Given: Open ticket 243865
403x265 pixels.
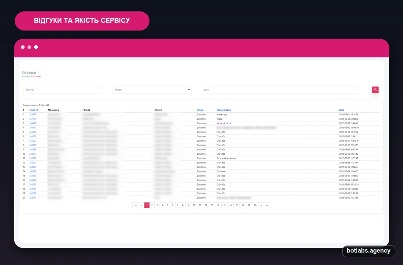Looking at the screenshot, I should 33,149.
